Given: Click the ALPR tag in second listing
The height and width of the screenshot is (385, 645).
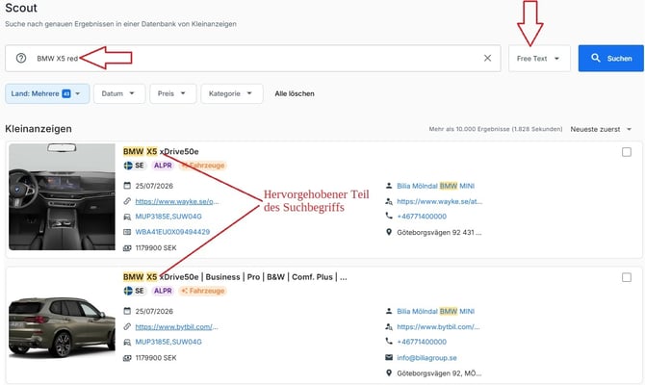Looking at the screenshot, I should point(163,291).
